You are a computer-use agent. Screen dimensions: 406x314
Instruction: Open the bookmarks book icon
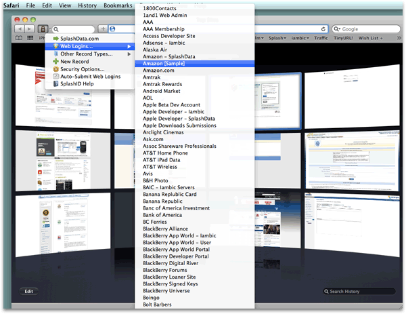pyautogui.click(x=19, y=38)
